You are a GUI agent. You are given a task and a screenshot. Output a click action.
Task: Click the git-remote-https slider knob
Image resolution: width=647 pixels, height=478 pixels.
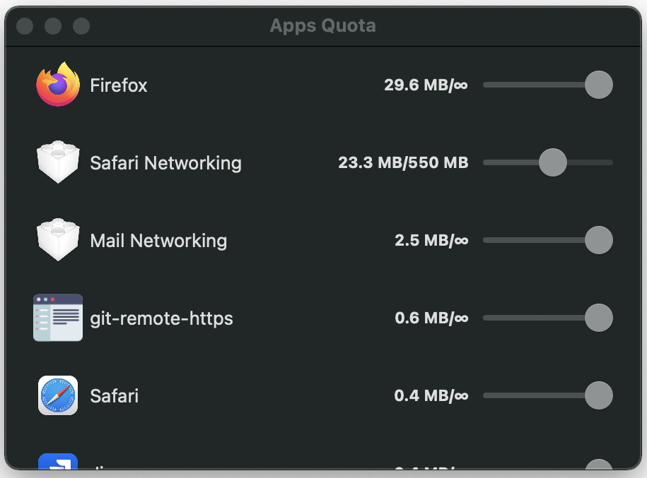pyautogui.click(x=599, y=318)
